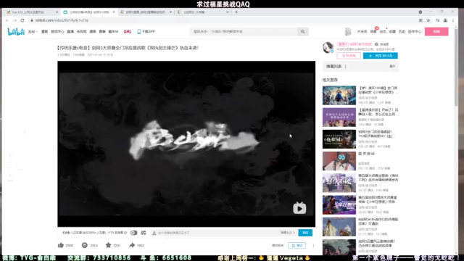Go forward with browser forward arrow
The width and height of the screenshot is (464, 261).
pyautogui.click(x=14, y=20)
